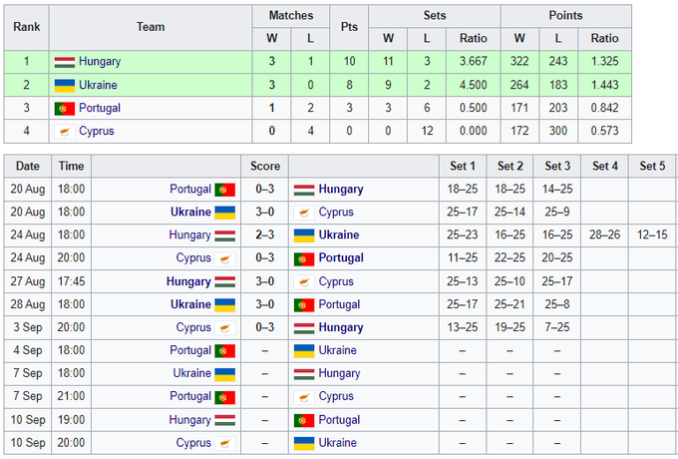The width and height of the screenshot is (678, 459).
Task: Open the Hungary link in the standings table
Action: 100,62
